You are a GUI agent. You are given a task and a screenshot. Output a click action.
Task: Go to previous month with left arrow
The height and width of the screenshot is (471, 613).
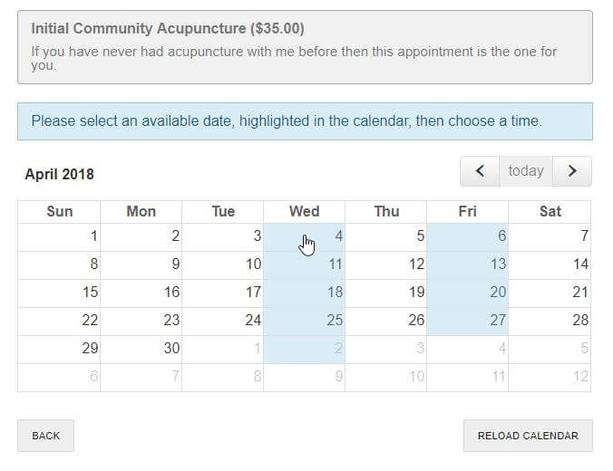point(480,171)
